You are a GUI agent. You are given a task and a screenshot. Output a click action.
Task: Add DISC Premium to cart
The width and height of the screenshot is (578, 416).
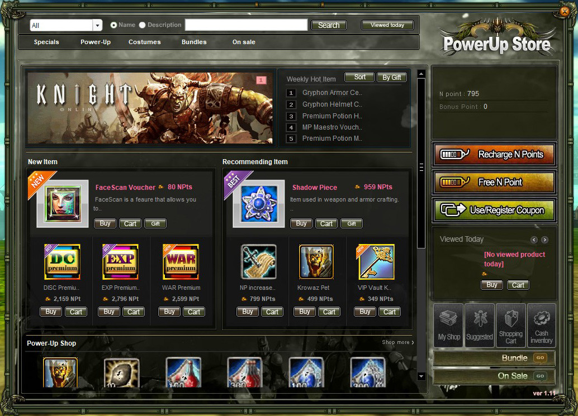tap(76, 312)
